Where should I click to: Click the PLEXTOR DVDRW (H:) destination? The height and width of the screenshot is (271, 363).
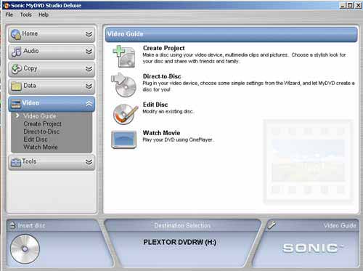179,242
